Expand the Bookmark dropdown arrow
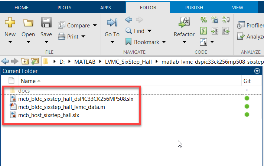This screenshot has width=264, height=166. point(164,42)
